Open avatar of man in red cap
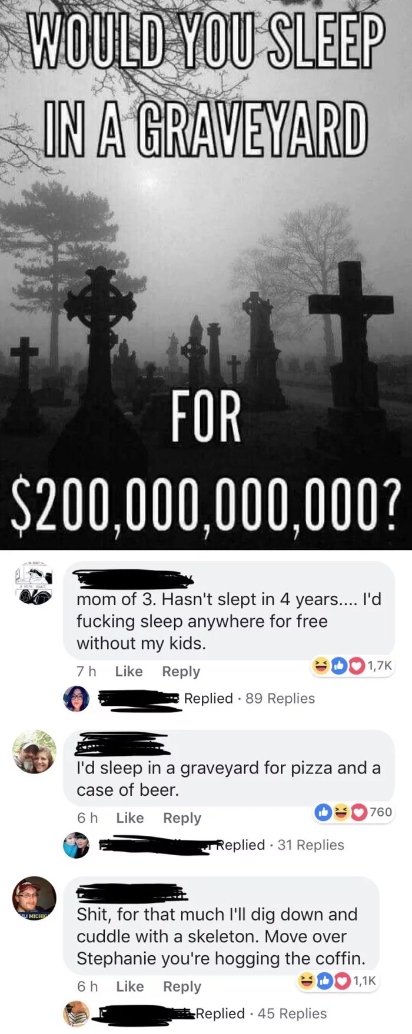 tap(34, 898)
